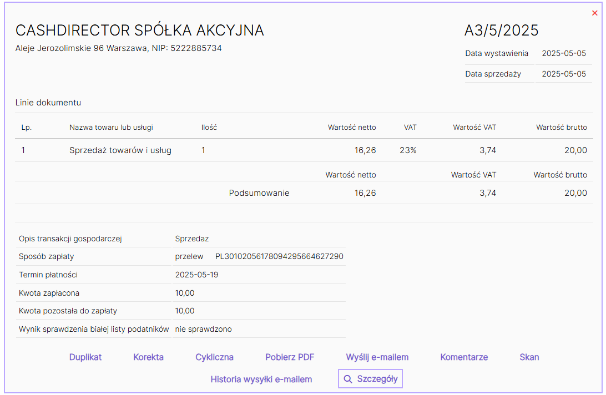This screenshot has height=395, width=606.
Task: Open the Cykliczna invoice option
Action: [x=215, y=357]
